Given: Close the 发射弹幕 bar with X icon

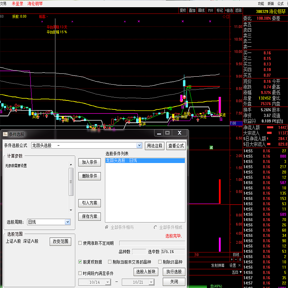Looking at the screenshot, I should [x=240, y=265].
